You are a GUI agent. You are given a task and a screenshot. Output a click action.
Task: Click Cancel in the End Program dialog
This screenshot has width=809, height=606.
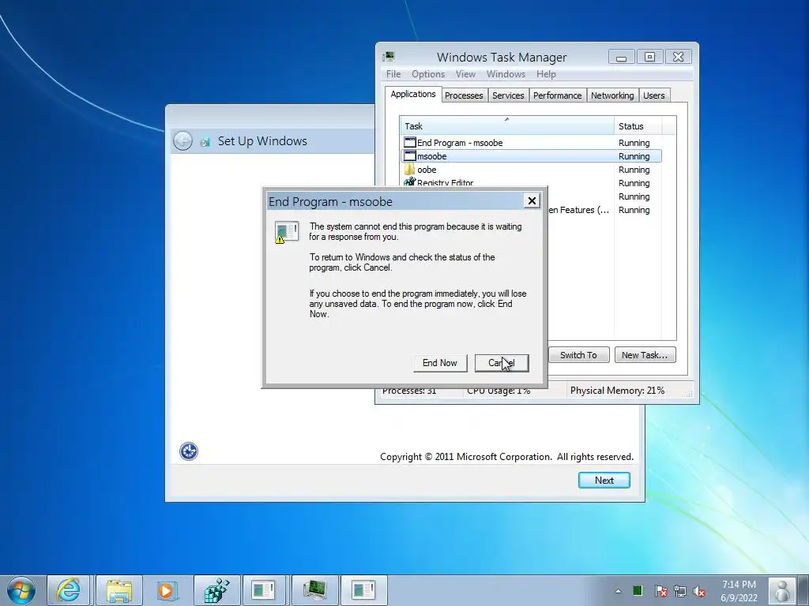502,363
